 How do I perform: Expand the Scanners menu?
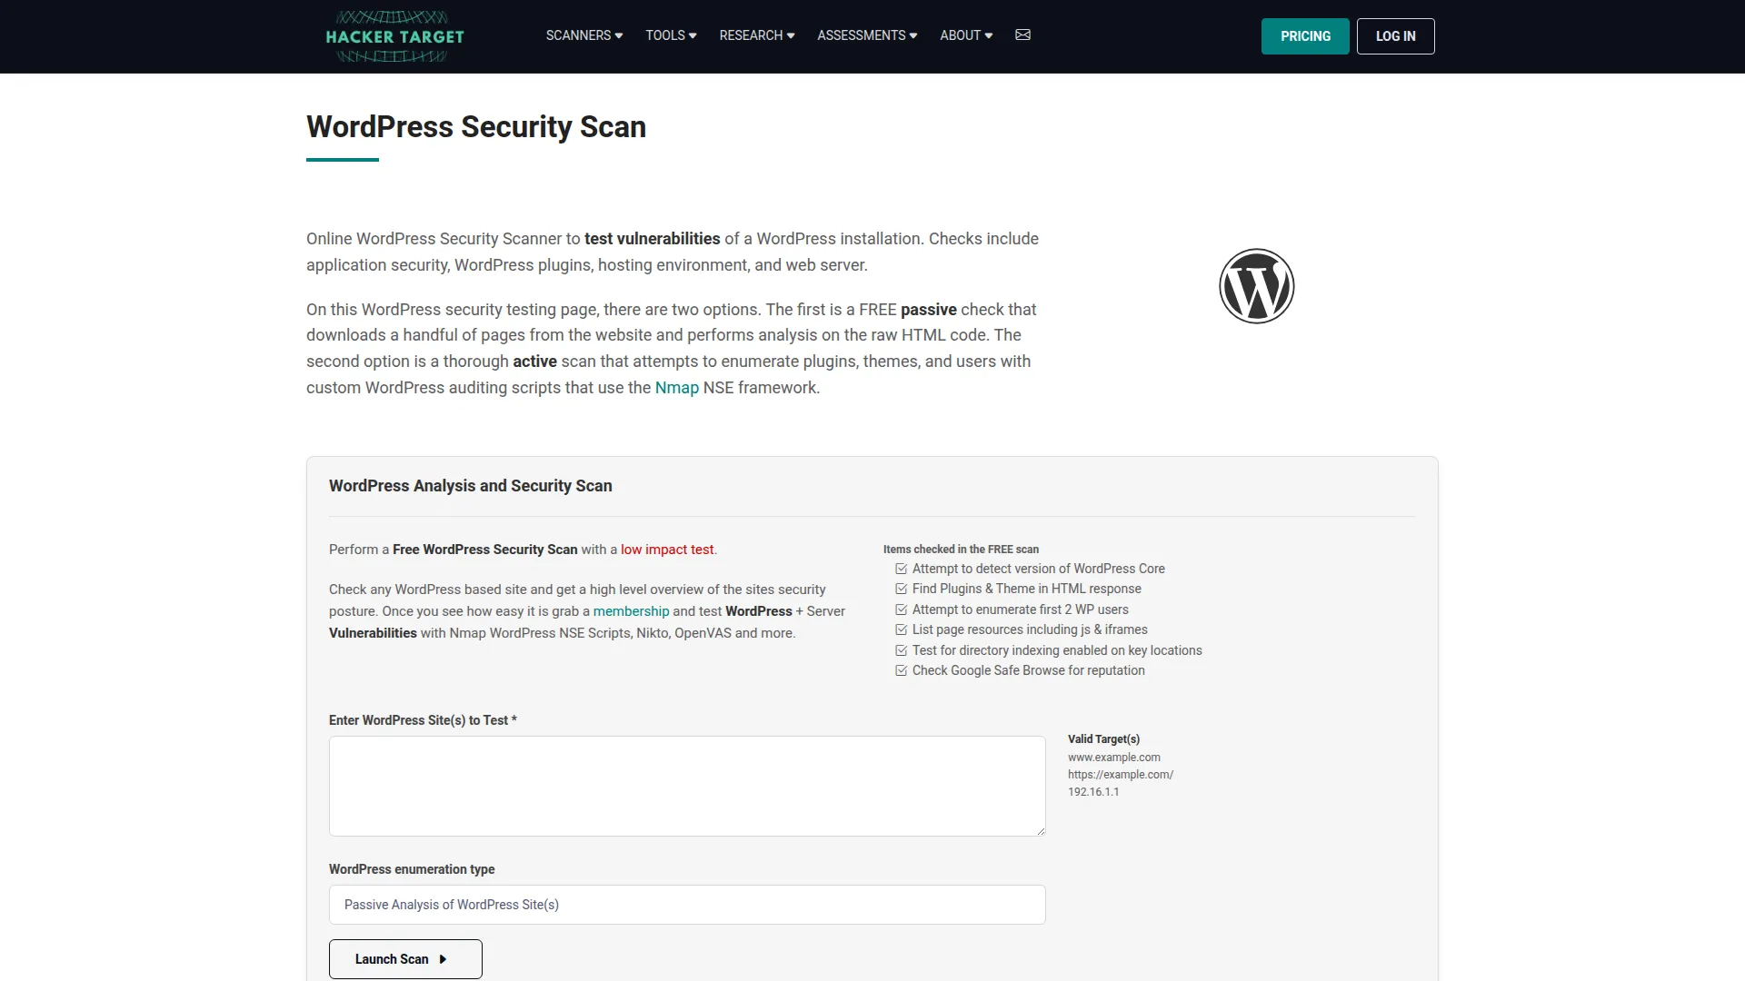pyautogui.click(x=583, y=35)
